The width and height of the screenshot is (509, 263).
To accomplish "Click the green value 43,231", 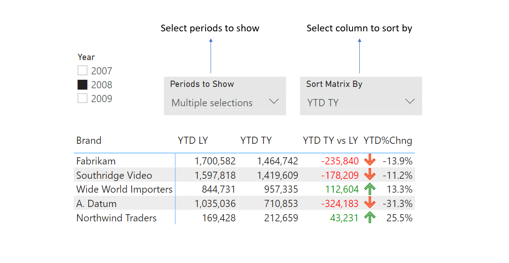I will [345, 218].
